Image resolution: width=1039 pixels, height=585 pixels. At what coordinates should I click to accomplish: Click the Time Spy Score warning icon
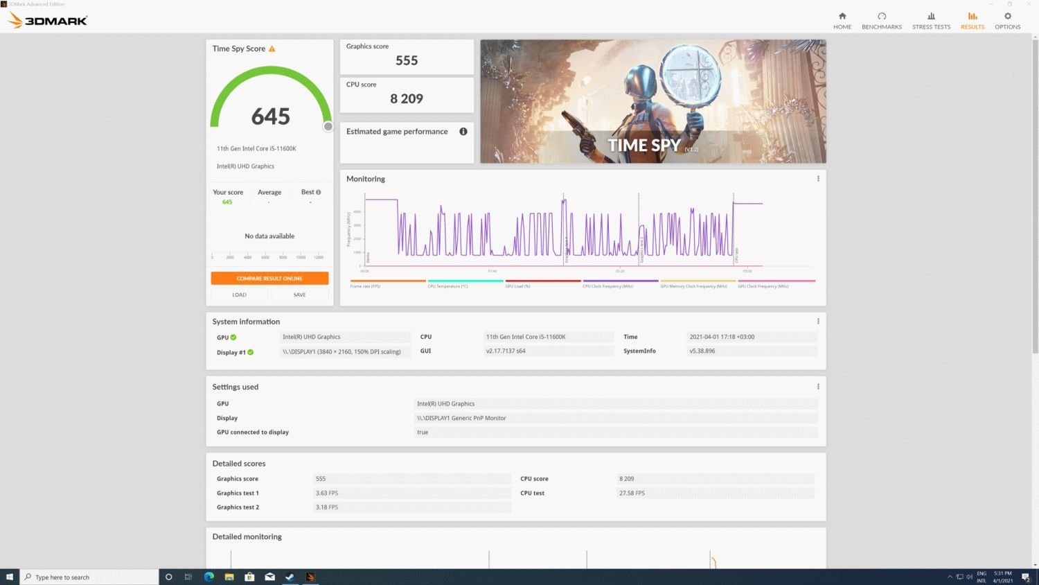[272, 49]
